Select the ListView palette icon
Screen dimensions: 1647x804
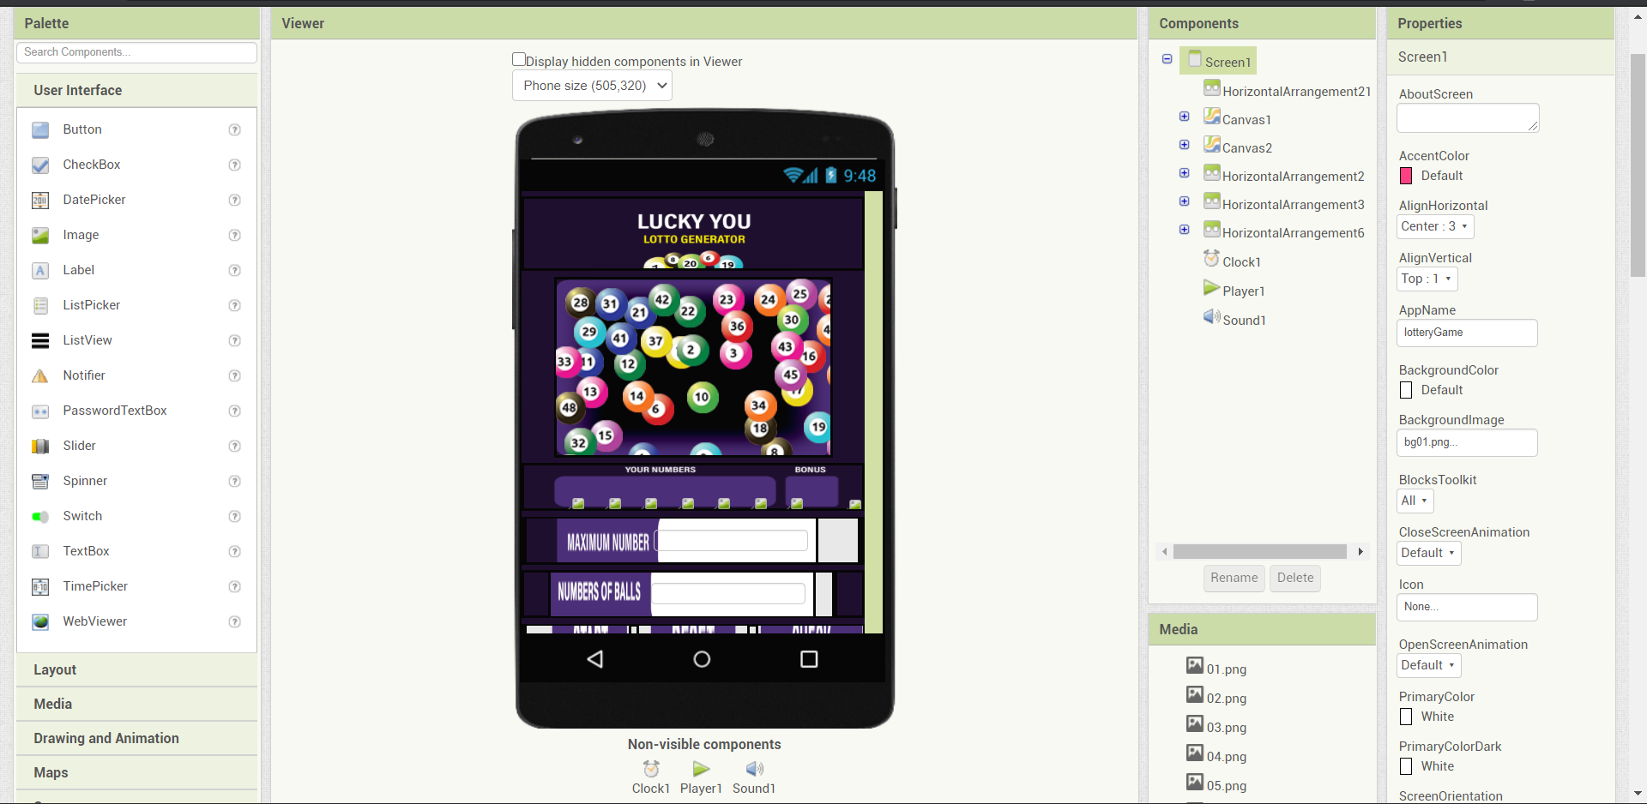40,341
